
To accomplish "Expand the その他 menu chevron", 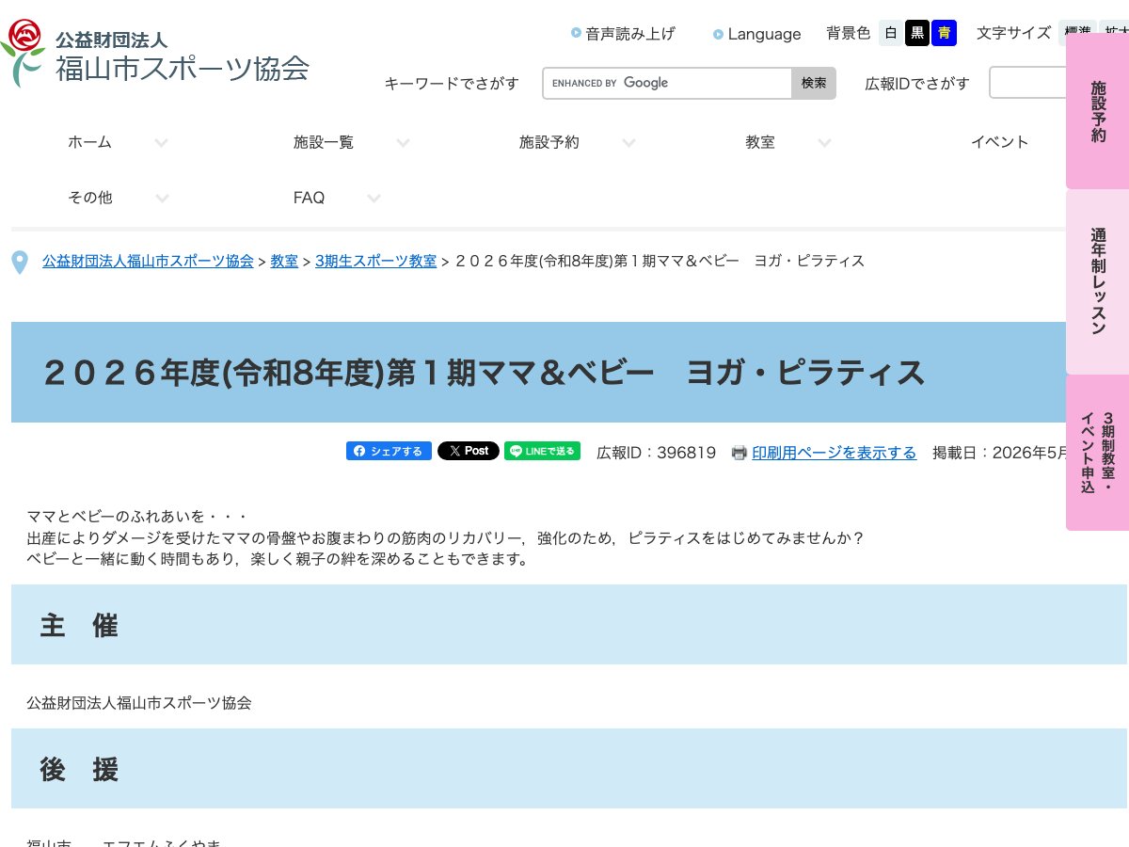I will [x=162, y=199].
